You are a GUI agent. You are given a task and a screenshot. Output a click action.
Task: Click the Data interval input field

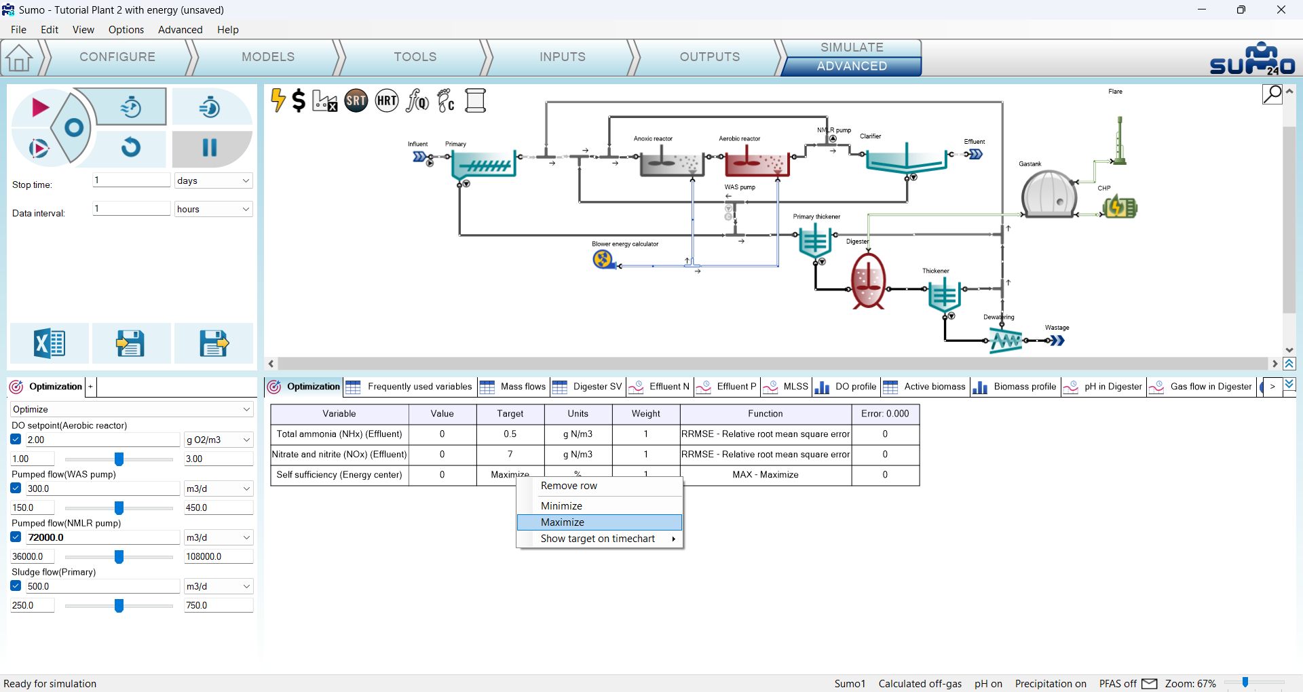point(131,208)
